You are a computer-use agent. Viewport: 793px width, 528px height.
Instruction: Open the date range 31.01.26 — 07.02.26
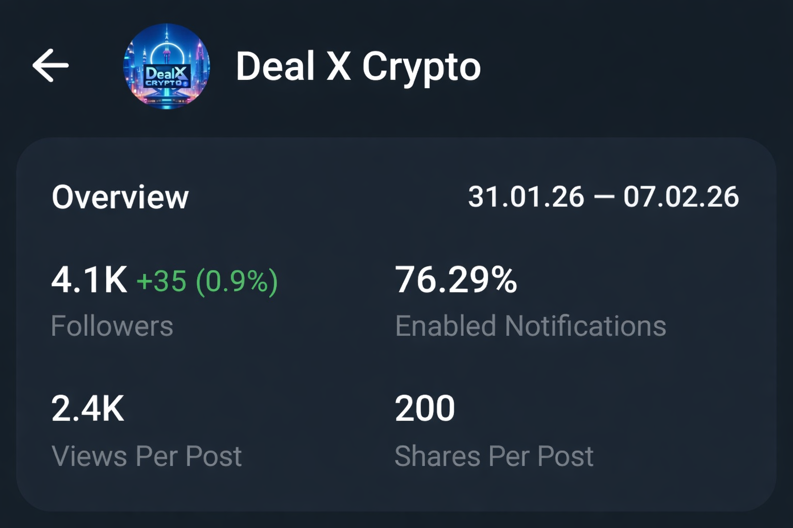click(x=604, y=196)
